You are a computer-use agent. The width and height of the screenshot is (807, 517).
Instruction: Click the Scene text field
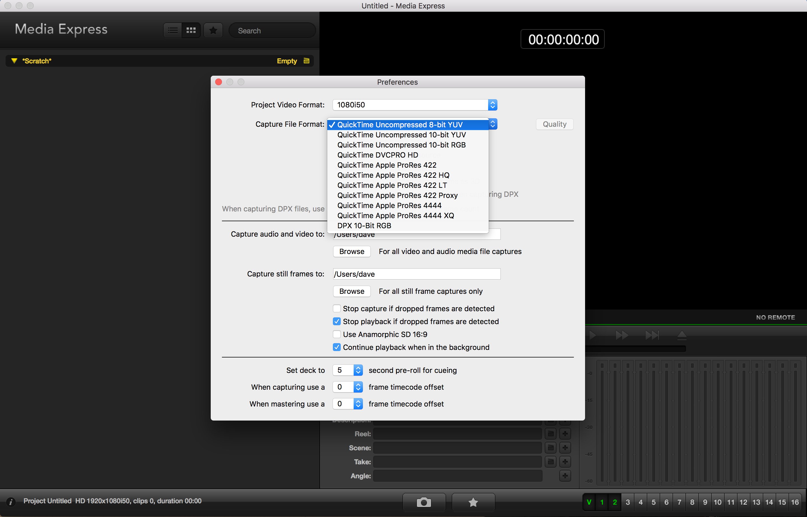(x=457, y=447)
